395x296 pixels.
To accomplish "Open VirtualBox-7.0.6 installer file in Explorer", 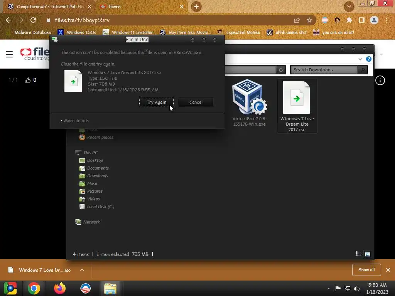I will 250,103.
